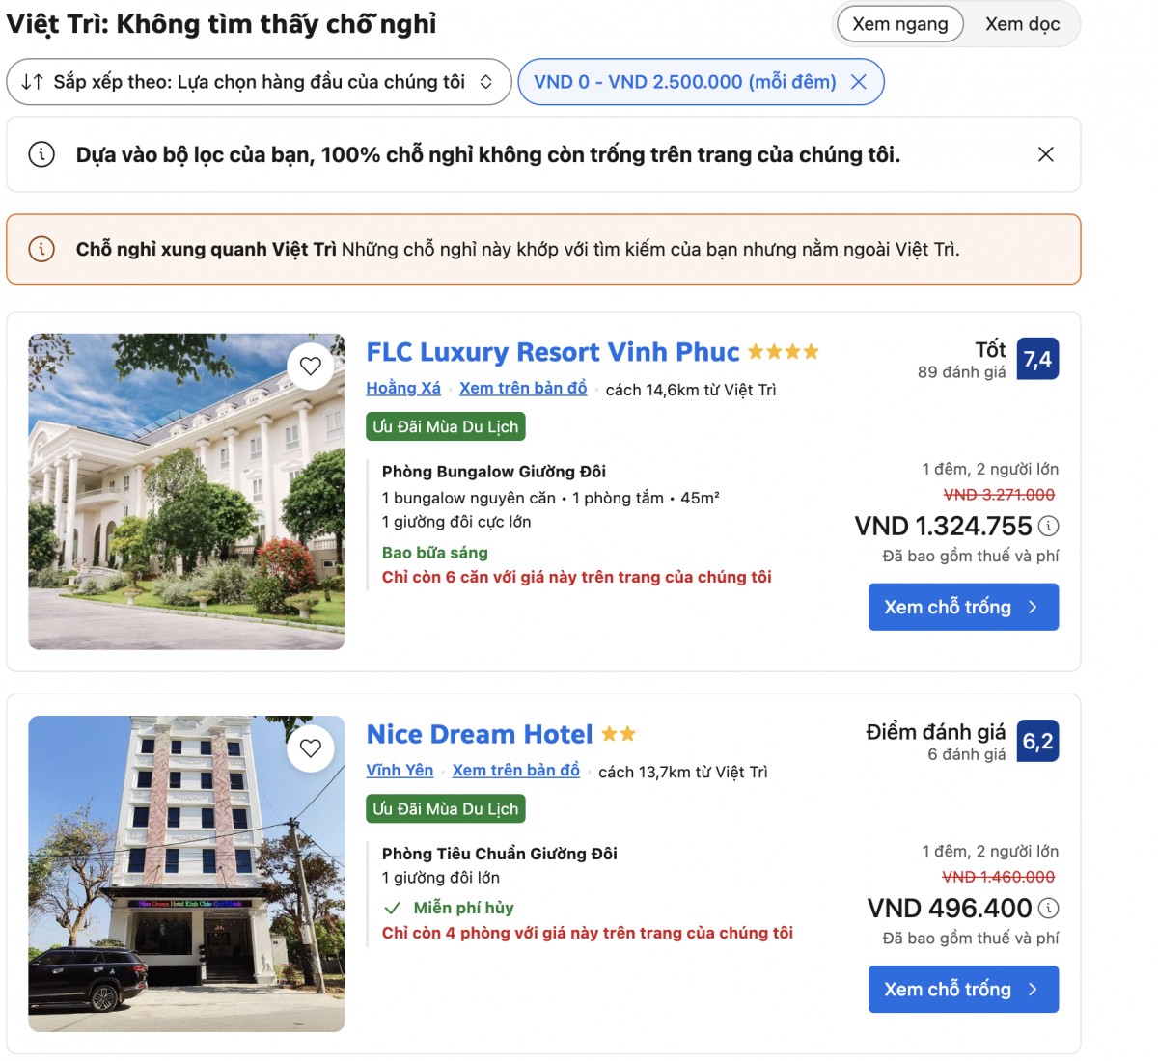Save FLC Luxury Resort with the heart icon
1158x1061 pixels.
click(x=311, y=365)
